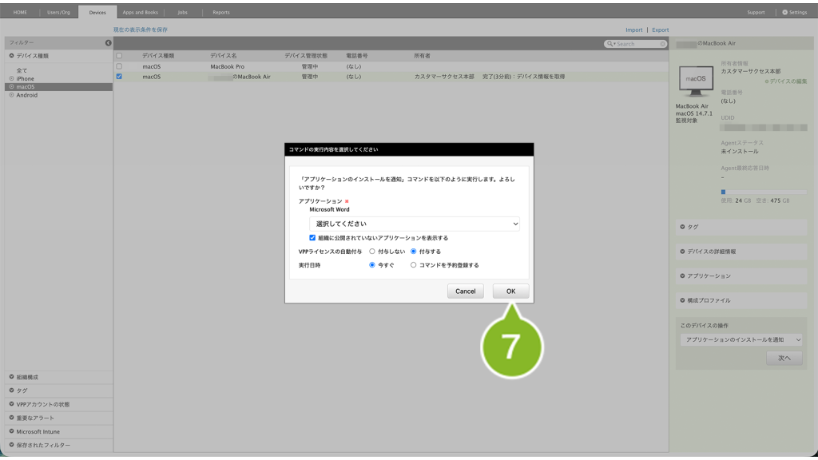Uncheck the MacBook Air row checkbox
818x460 pixels.
(x=119, y=77)
